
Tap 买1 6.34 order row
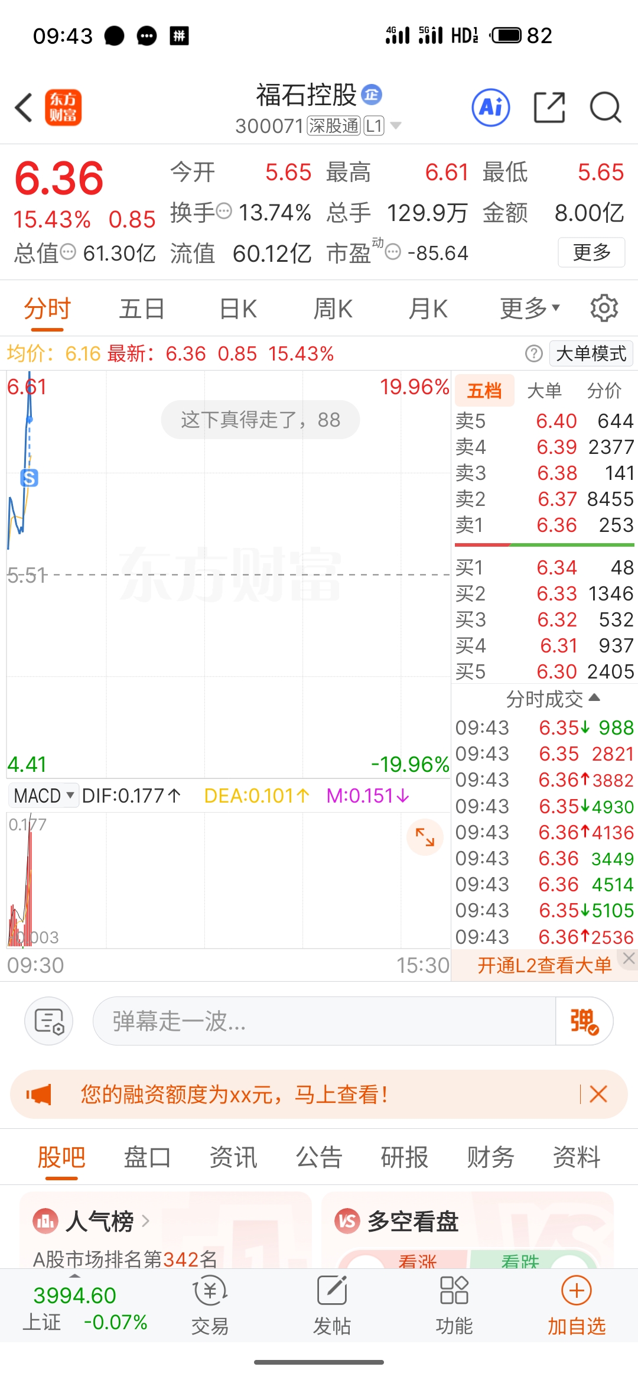544,567
